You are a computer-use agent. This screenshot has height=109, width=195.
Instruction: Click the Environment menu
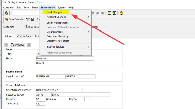(x=48, y=8)
